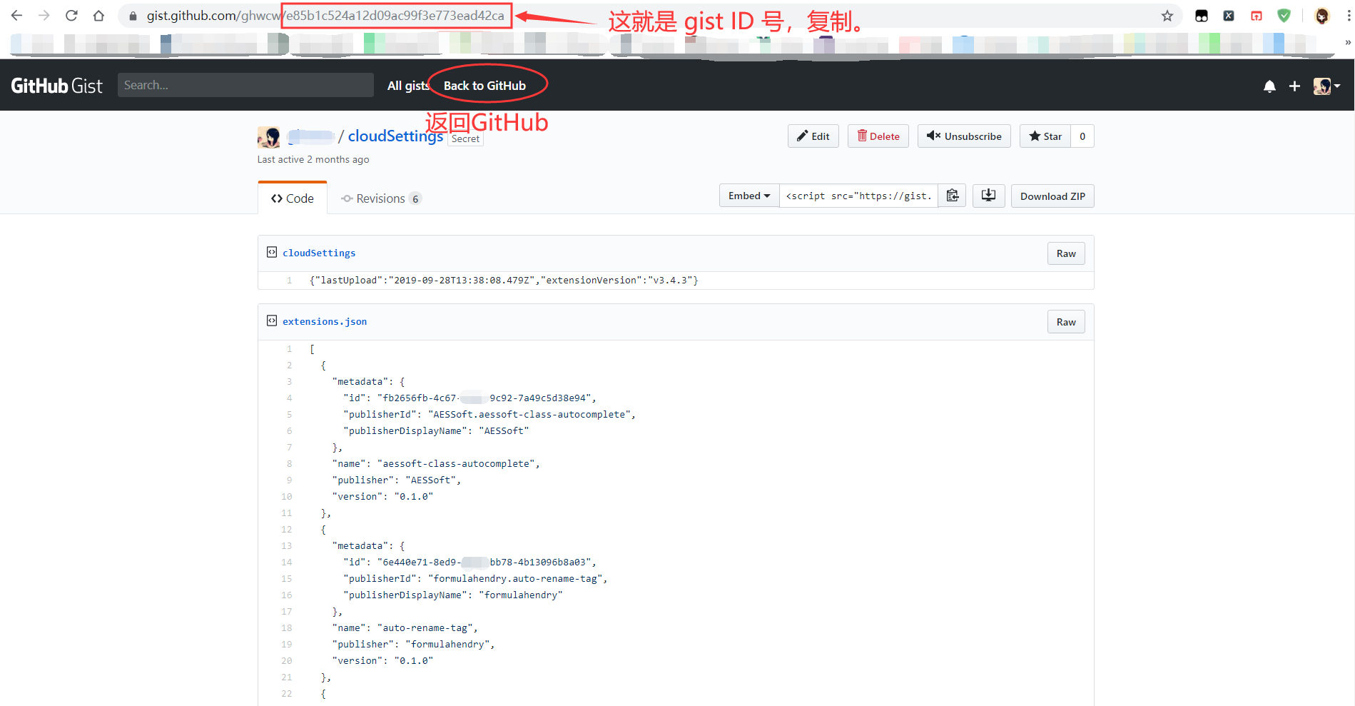View Raw of extensions.json file
This screenshot has height=706, width=1355.
coord(1066,322)
